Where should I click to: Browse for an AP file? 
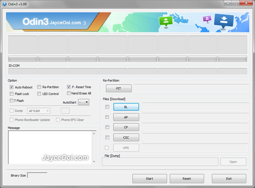[126, 117]
